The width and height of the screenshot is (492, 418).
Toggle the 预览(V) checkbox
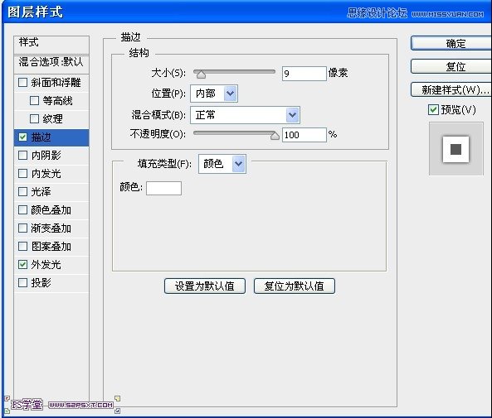[433, 110]
